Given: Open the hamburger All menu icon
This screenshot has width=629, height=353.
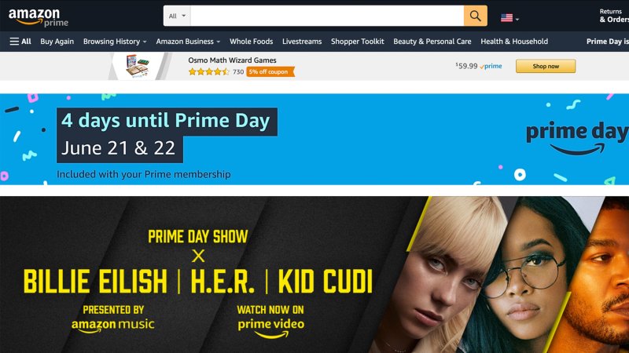Looking at the screenshot, I should coord(14,42).
